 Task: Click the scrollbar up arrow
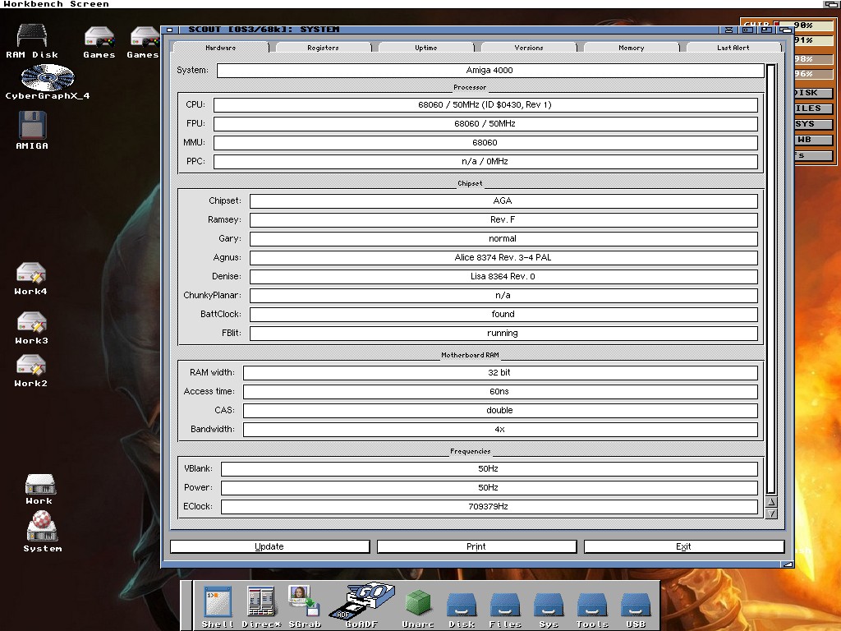click(x=771, y=502)
